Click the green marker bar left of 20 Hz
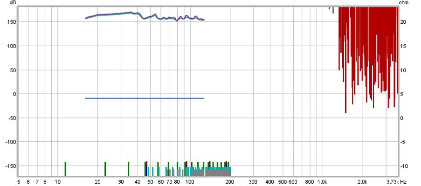The height and width of the screenshot is (186, 421). [x=65, y=169]
